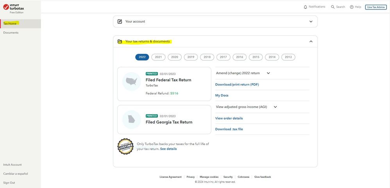Screen dimensions: 390x188
Task: Open the Help question mark icon
Action: tap(351, 7)
